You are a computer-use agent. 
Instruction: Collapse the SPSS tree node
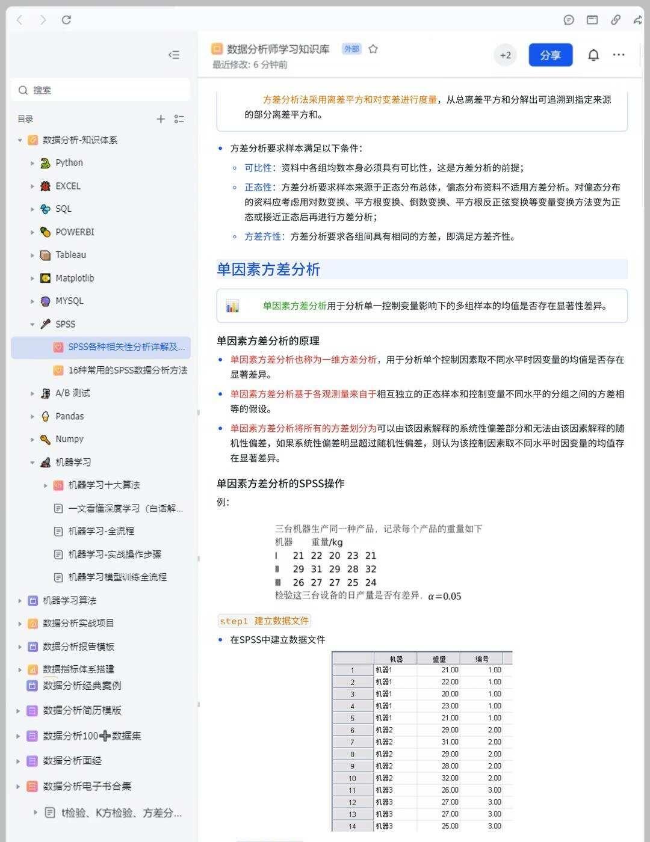pyautogui.click(x=32, y=324)
